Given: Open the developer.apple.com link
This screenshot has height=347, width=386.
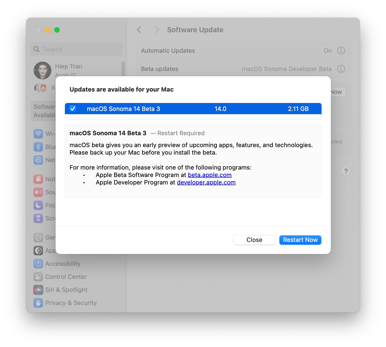Looking at the screenshot, I should pyautogui.click(x=206, y=183).
